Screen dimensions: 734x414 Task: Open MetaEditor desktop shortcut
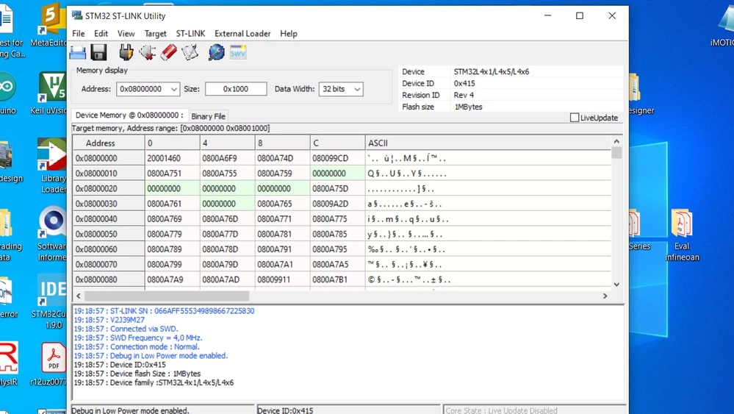(x=50, y=25)
